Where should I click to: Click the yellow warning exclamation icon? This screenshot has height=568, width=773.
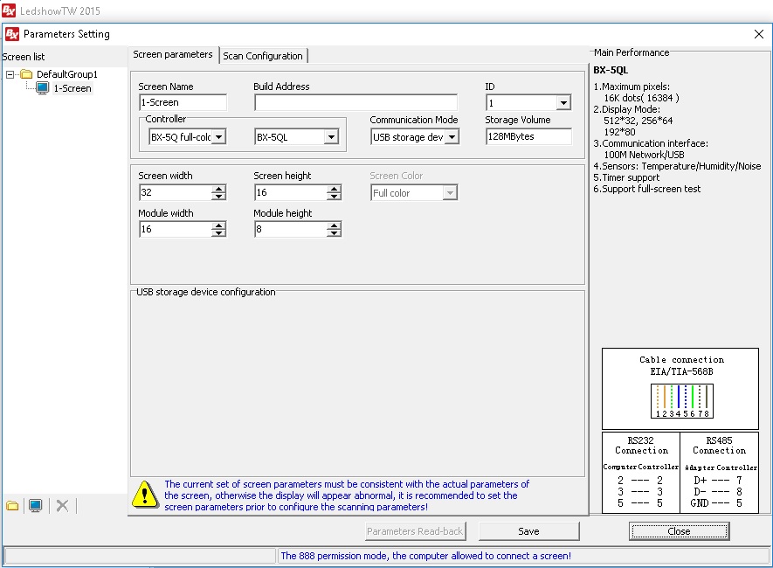[145, 495]
